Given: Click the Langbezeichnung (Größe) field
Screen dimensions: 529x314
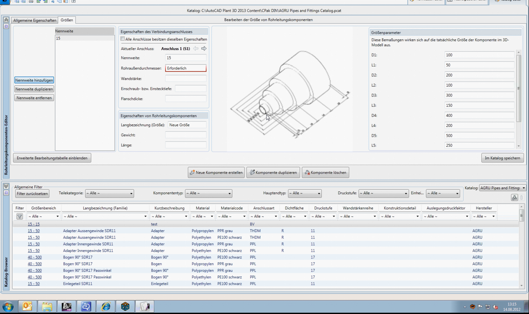Looking at the screenshot, I should (x=187, y=125).
